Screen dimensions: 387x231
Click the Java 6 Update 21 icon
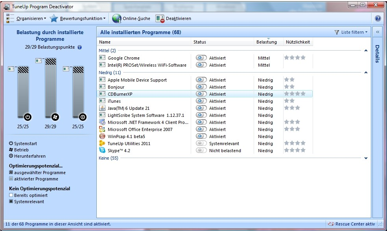tap(102, 108)
